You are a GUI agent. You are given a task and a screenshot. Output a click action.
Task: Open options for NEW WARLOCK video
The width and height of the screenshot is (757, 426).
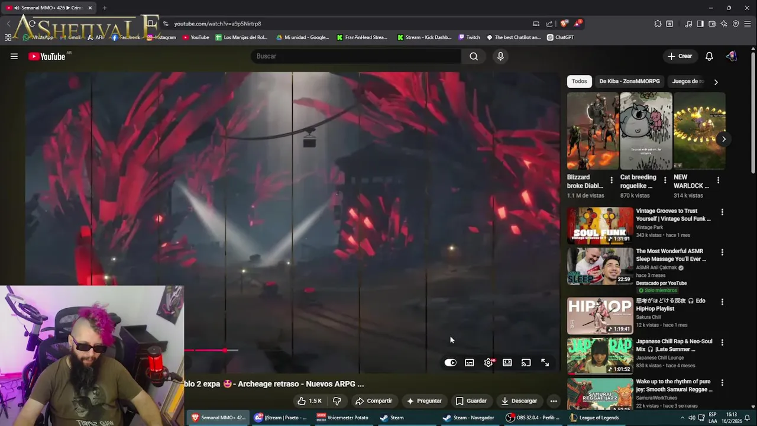pyautogui.click(x=718, y=180)
